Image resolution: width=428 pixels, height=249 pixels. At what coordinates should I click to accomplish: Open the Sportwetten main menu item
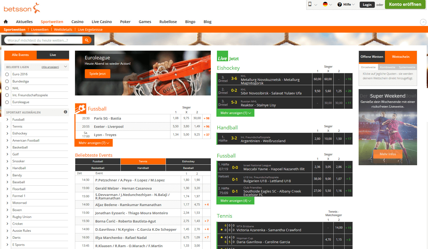[52, 22]
